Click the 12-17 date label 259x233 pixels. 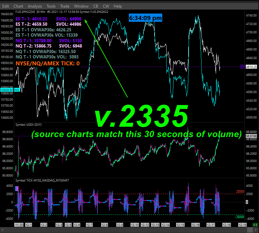211,225
